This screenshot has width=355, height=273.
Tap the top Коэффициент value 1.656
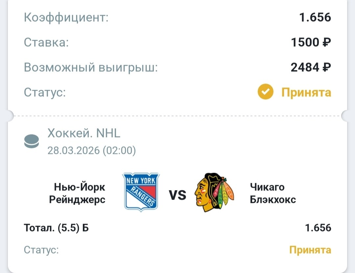[315, 17]
